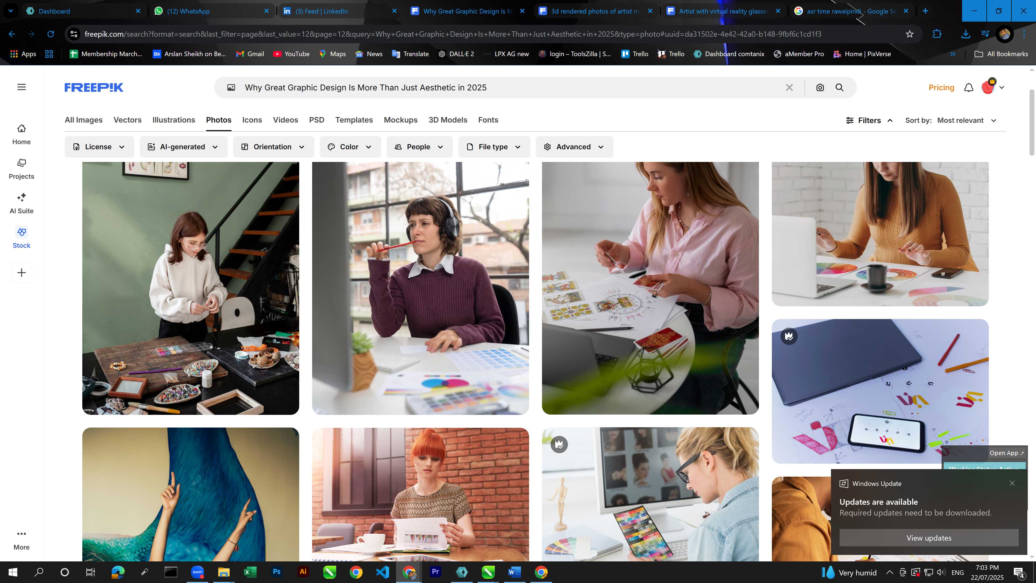The image size is (1036, 583).
Task: Click premium crown badge on logo sketches photo
Action: (x=789, y=336)
